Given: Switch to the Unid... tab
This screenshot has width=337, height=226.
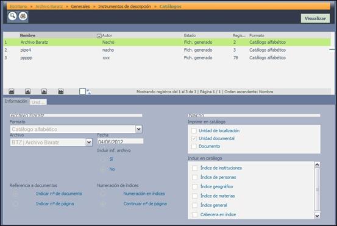Looking at the screenshot, I should 38,102.
